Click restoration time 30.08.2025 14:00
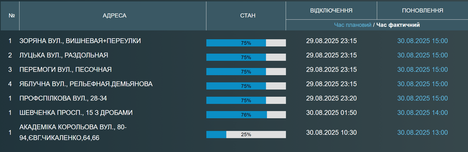 pos(422,113)
